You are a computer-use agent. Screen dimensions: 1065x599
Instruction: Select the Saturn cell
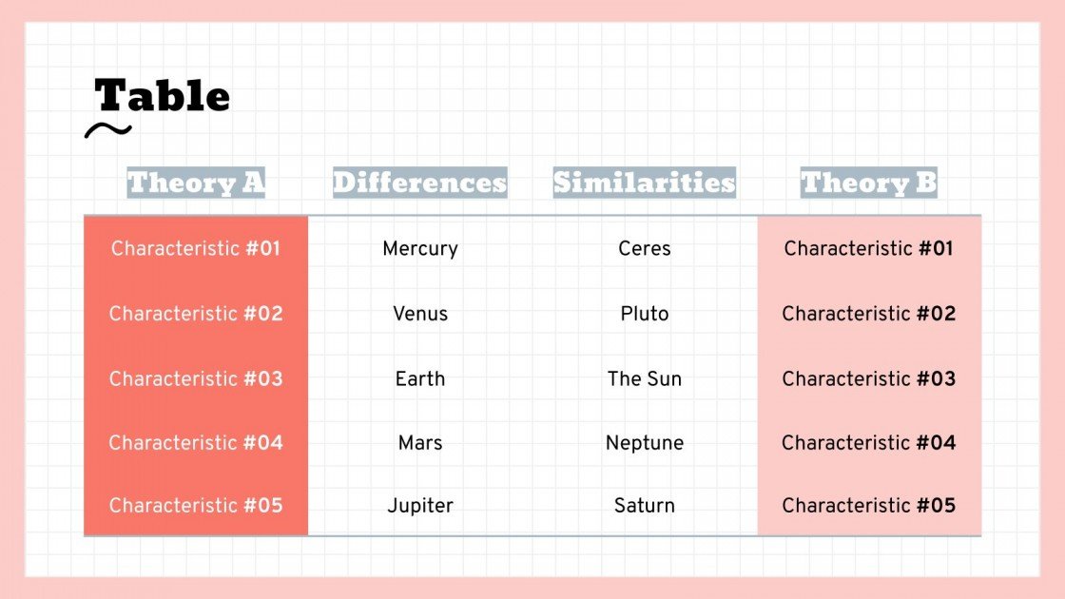coord(645,506)
